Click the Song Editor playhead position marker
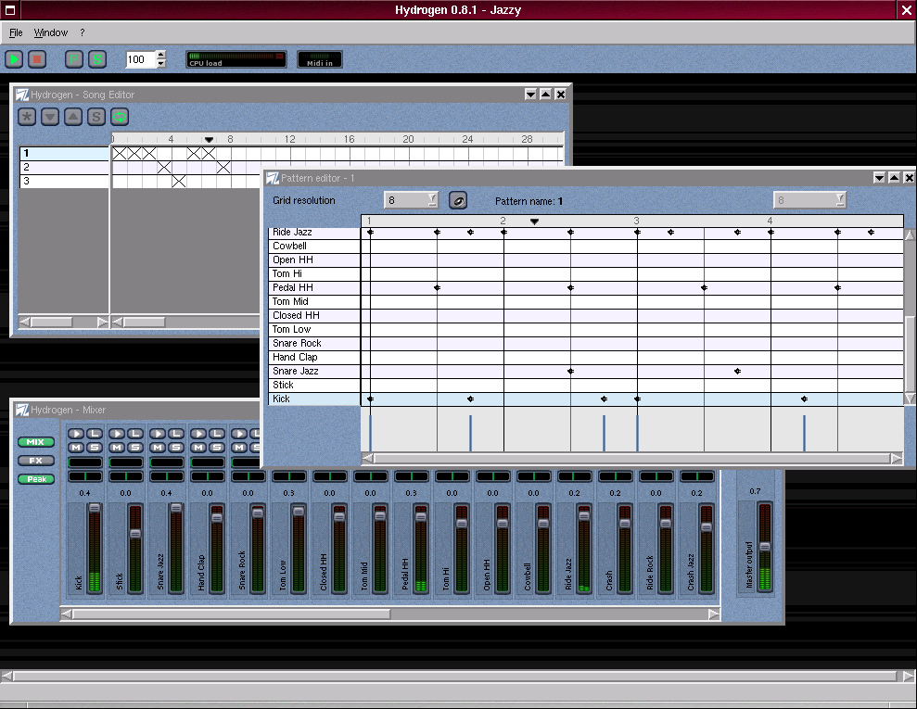Image resolution: width=917 pixels, height=709 pixels. (x=209, y=140)
